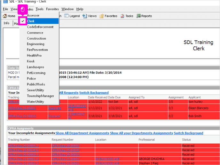Viewport: 220px width, 165px height.
Task: Select the WaterUtility module
Action: click(x=39, y=102)
